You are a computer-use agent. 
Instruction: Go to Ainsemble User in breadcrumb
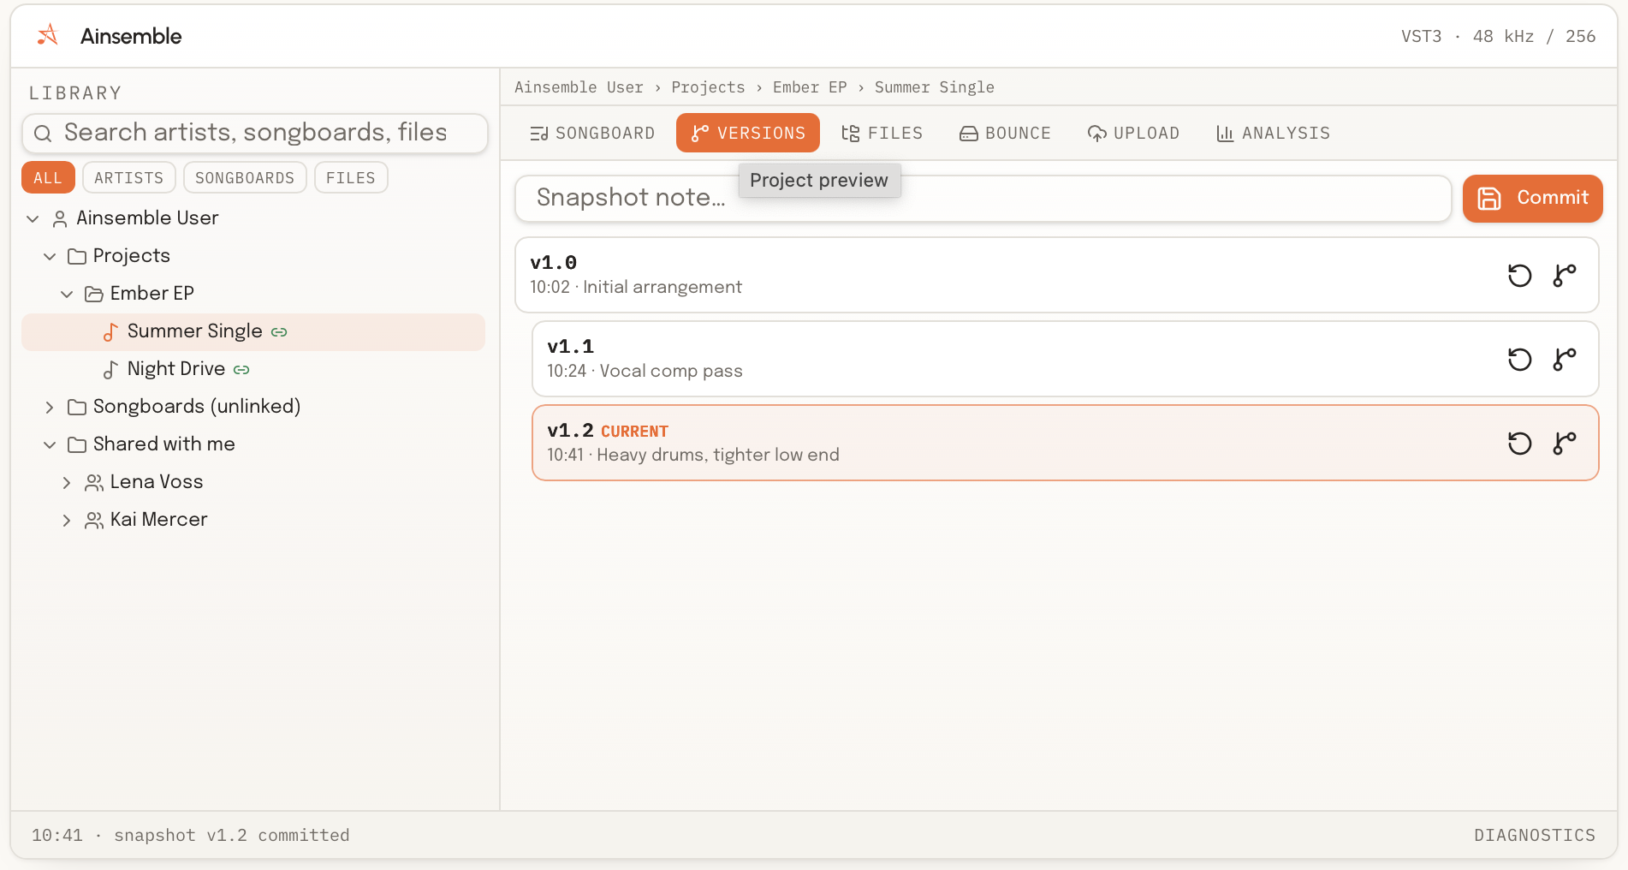pos(579,87)
